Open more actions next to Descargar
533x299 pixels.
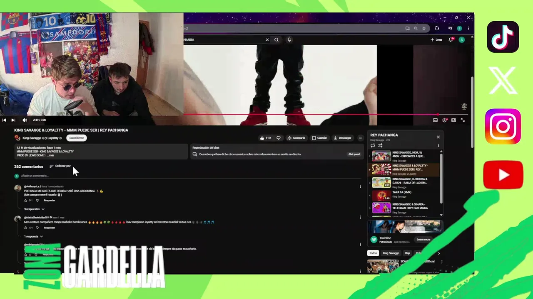point(361,138)
